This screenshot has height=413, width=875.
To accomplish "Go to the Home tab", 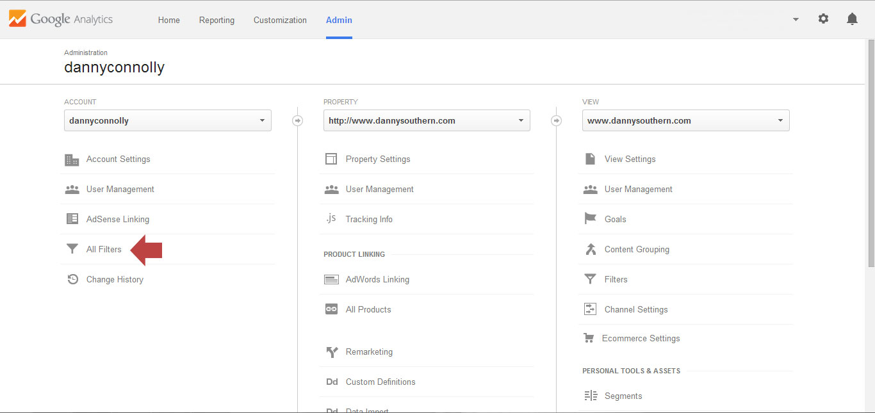I will [x=169, y=20].
